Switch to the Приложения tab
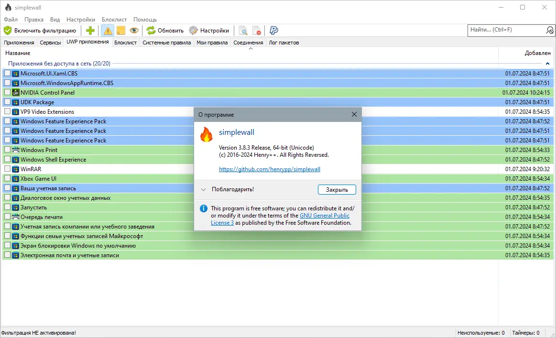The image size is (556, 338). click(19, 43)
